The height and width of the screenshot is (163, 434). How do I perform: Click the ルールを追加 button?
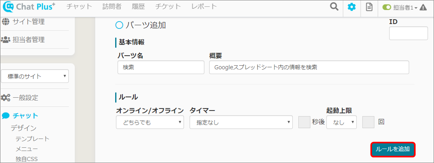coord(393,149)
